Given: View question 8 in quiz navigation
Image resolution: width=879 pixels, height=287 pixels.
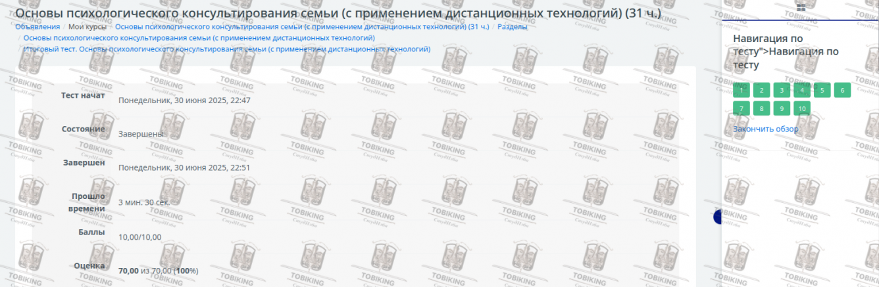Looking at the screenshot, I should coord(761,108).
